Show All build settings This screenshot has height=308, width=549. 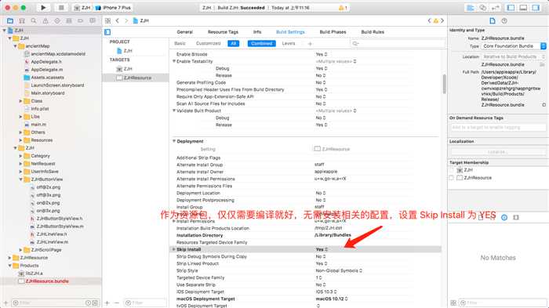233,43
